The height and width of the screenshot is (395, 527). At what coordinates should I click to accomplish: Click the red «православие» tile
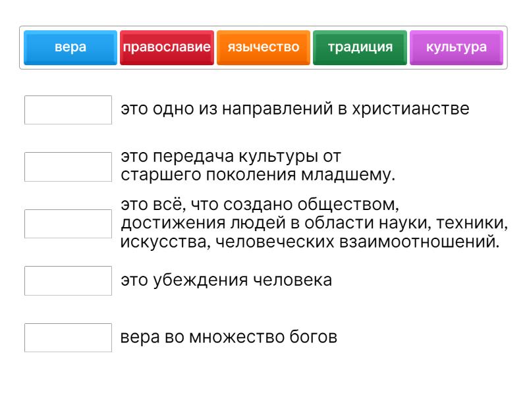(x=167, y=47)
